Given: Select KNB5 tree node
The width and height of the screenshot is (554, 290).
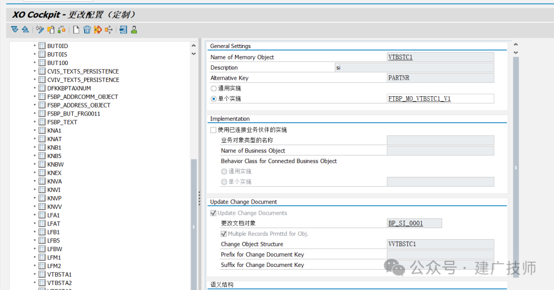Looking at the screenshot, I should 54,156.
